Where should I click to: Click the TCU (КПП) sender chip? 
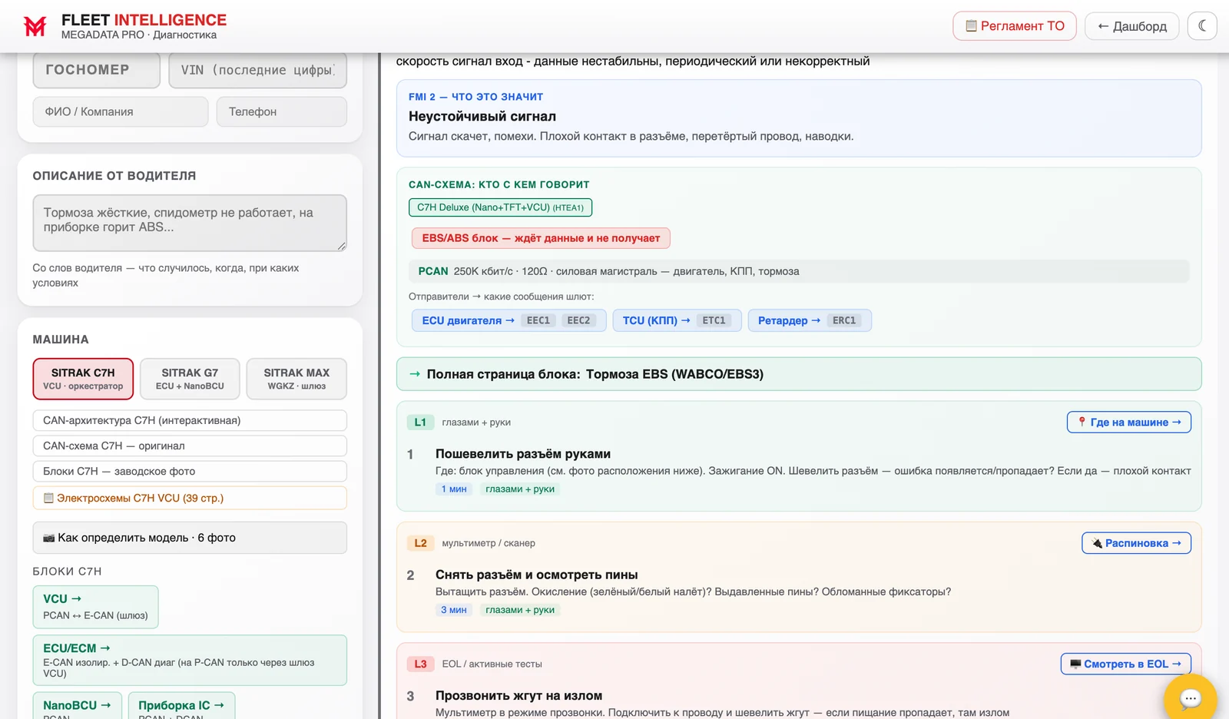tap(677, 320)
